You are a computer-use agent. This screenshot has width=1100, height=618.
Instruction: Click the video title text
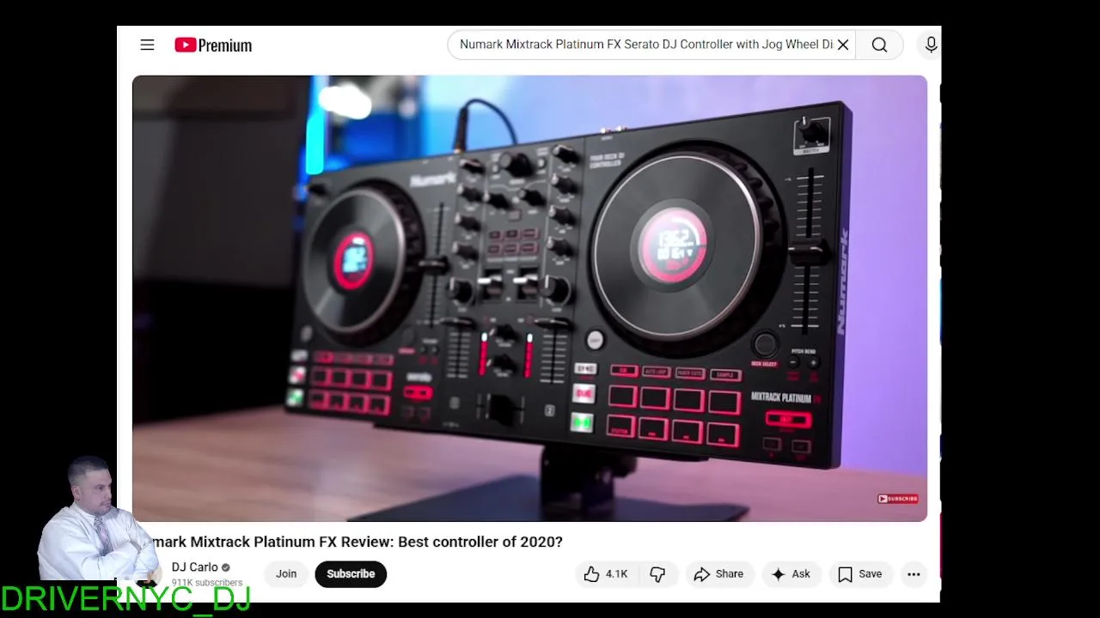tap(357, 542)
